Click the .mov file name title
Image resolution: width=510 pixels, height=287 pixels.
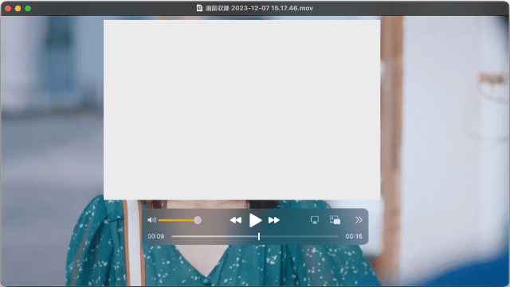[259, 8]
